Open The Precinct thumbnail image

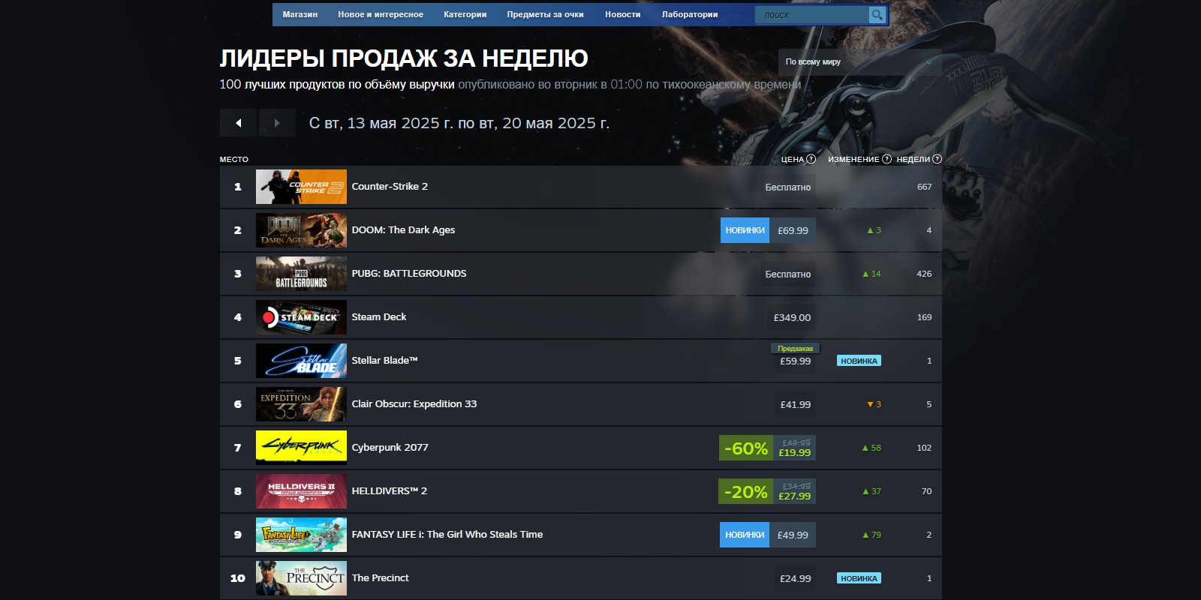pos(301,578)
